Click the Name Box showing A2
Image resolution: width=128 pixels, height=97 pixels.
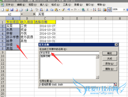click(10, 14)
